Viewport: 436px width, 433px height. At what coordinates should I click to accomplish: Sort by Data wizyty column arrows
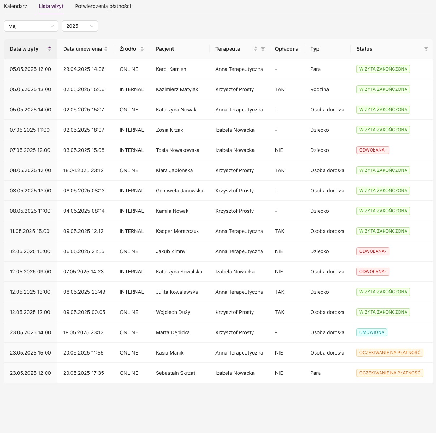[x=50, y=49]
